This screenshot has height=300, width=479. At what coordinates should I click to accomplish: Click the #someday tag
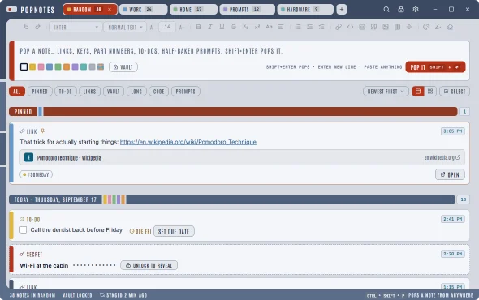[36, 174]
